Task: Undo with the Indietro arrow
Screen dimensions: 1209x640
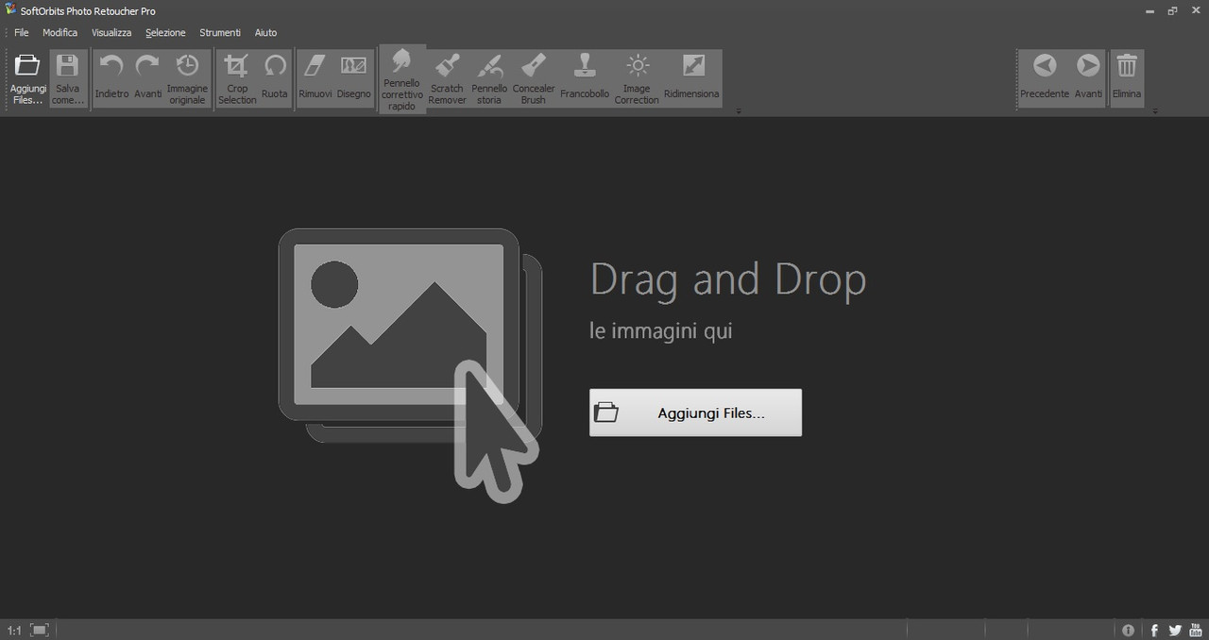Action: pos(111,78)
